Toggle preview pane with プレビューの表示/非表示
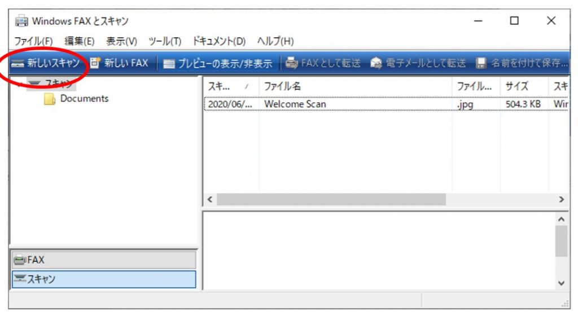 (x=217, y=63)
